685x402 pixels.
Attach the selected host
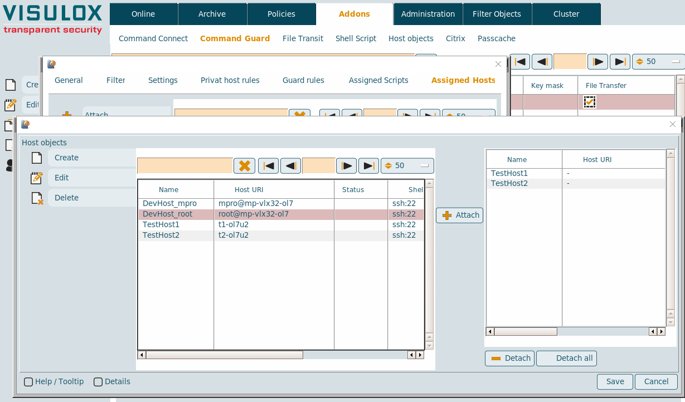(x=460, y=215)
